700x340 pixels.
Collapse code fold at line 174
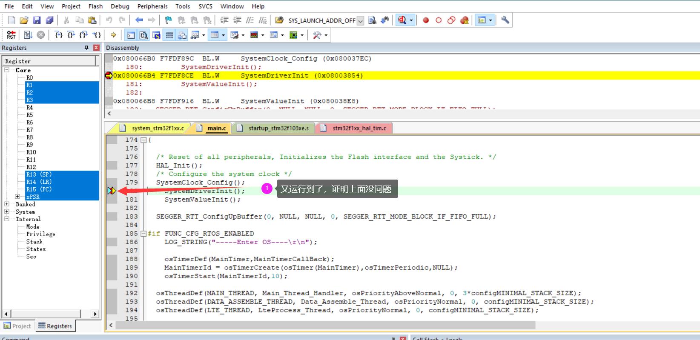pyautogui.click(x=143, y=140)
